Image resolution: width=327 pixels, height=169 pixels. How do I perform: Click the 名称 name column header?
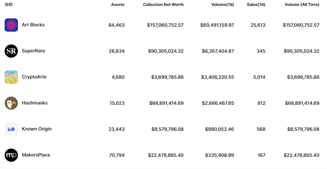(9, 5)
